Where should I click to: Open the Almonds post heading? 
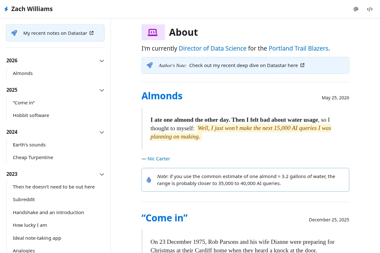(162, 96)
